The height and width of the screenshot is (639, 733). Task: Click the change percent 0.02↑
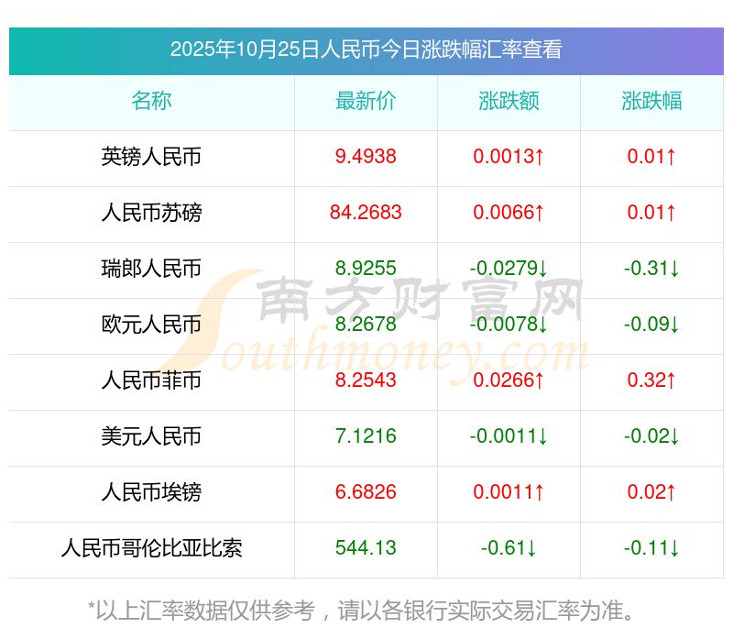tap(651, 492)
